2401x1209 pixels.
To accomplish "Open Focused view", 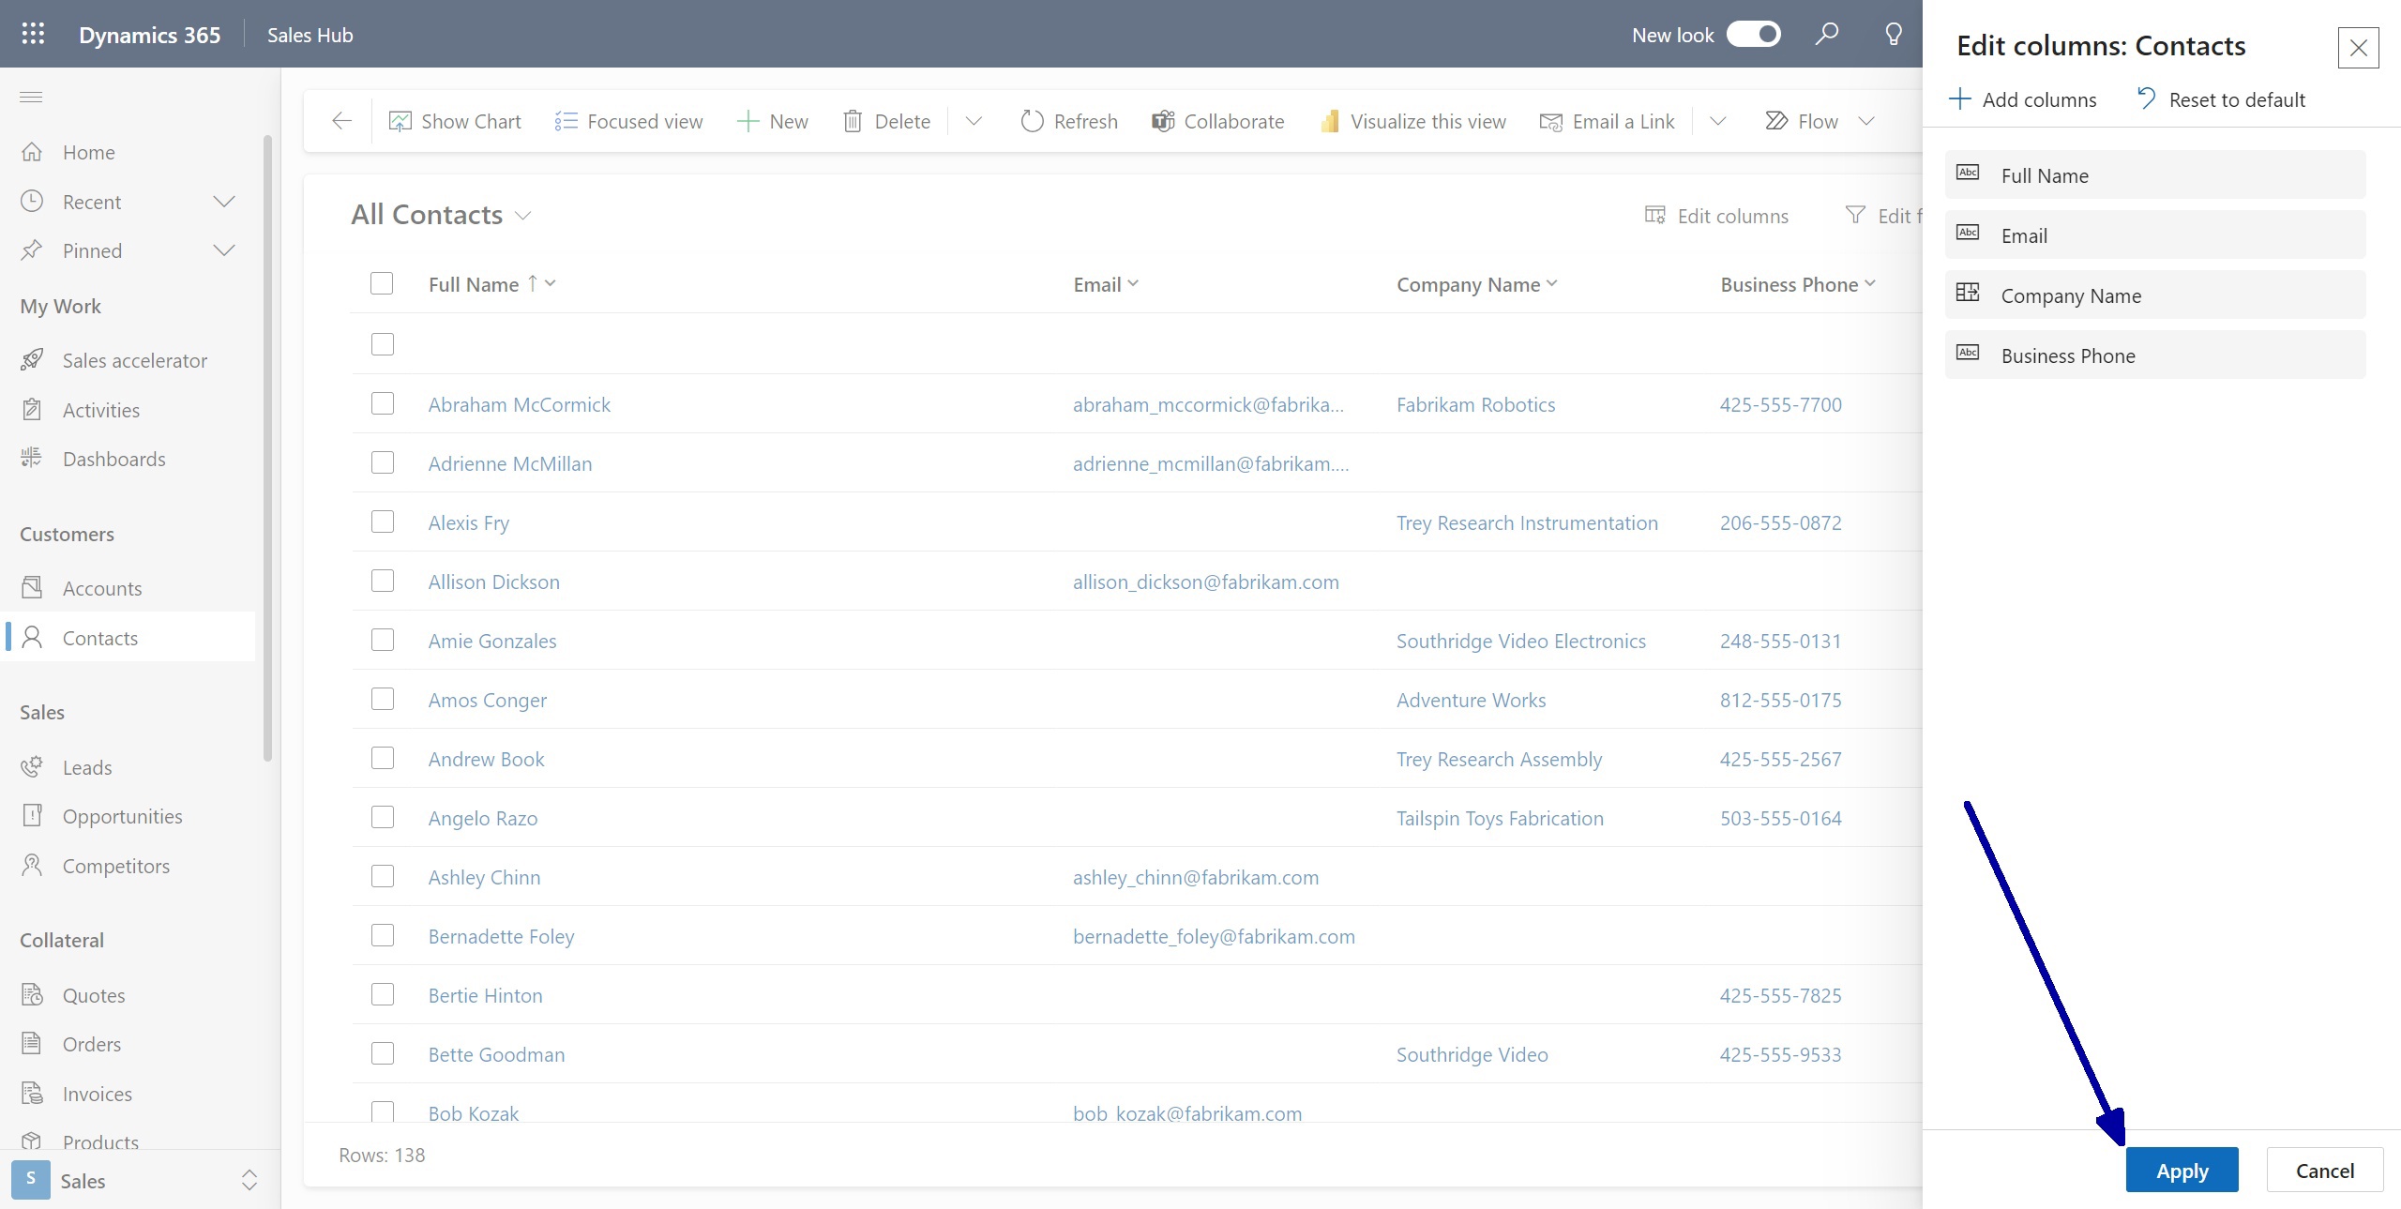I will tap(628, 121).
